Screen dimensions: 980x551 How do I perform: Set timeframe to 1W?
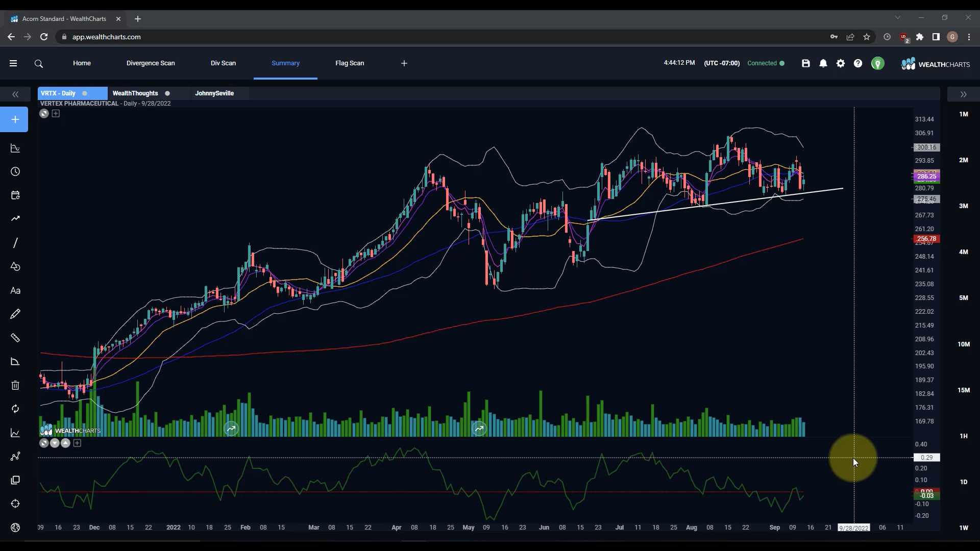coord(963,528)
